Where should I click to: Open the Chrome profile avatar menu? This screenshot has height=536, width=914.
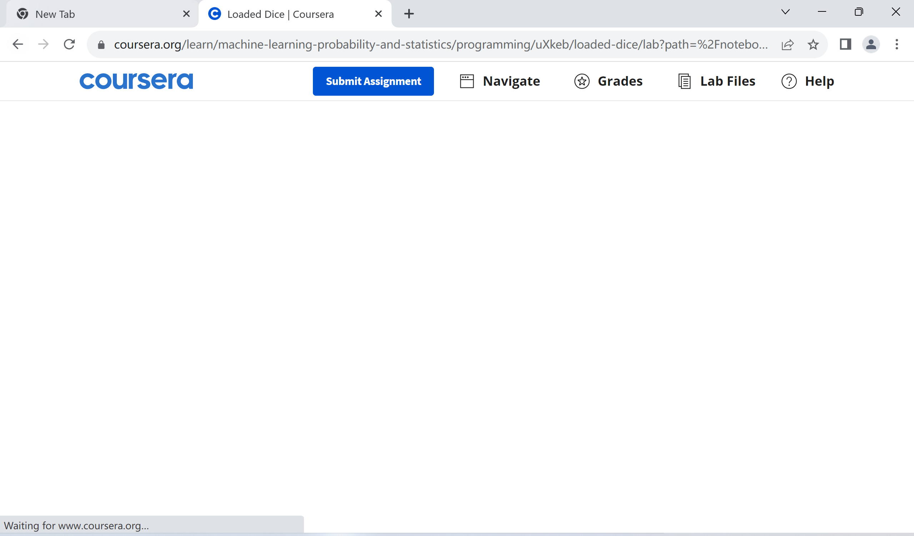pyautogui.click(x=870, y=44)
